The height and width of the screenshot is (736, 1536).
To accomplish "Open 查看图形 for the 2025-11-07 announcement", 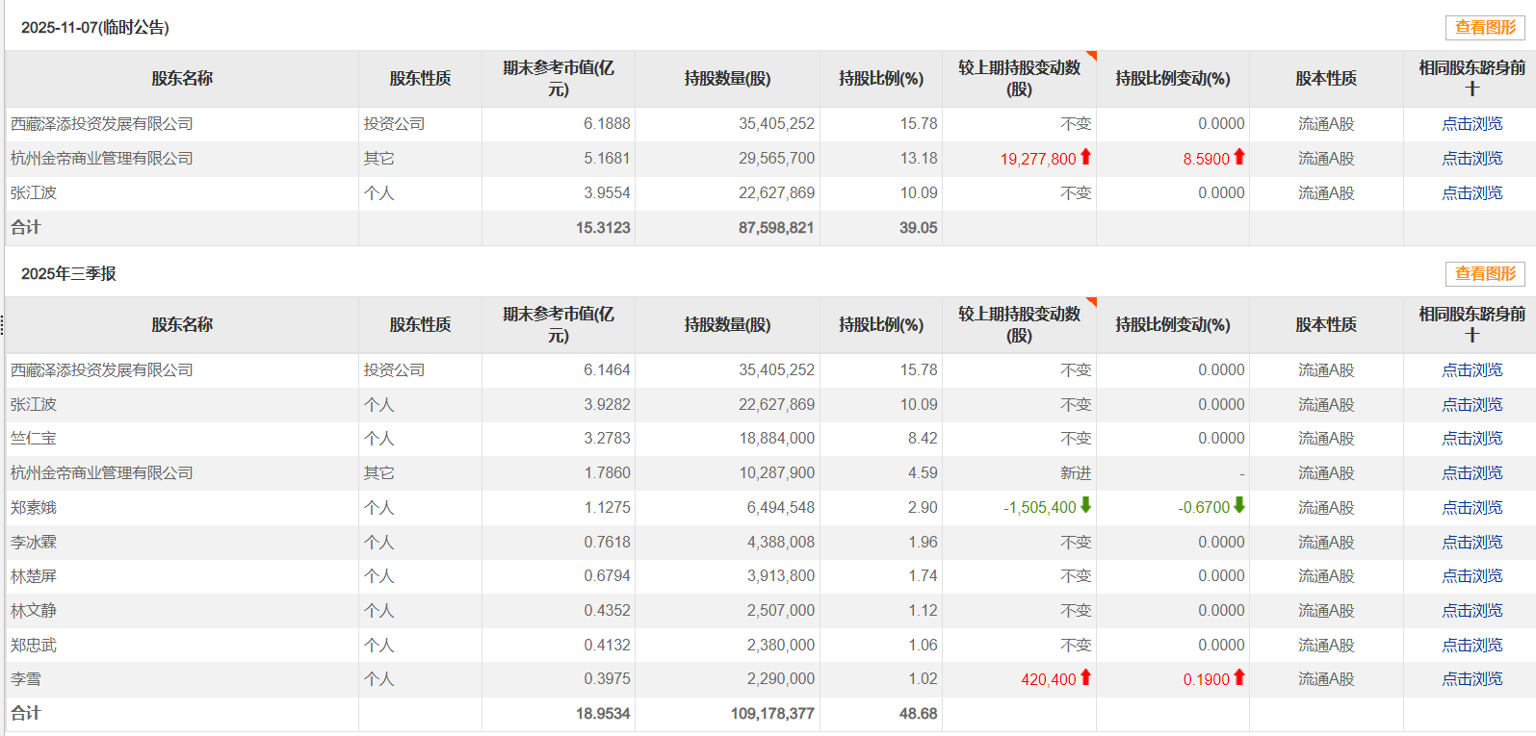I will [x=1484, y=28].
